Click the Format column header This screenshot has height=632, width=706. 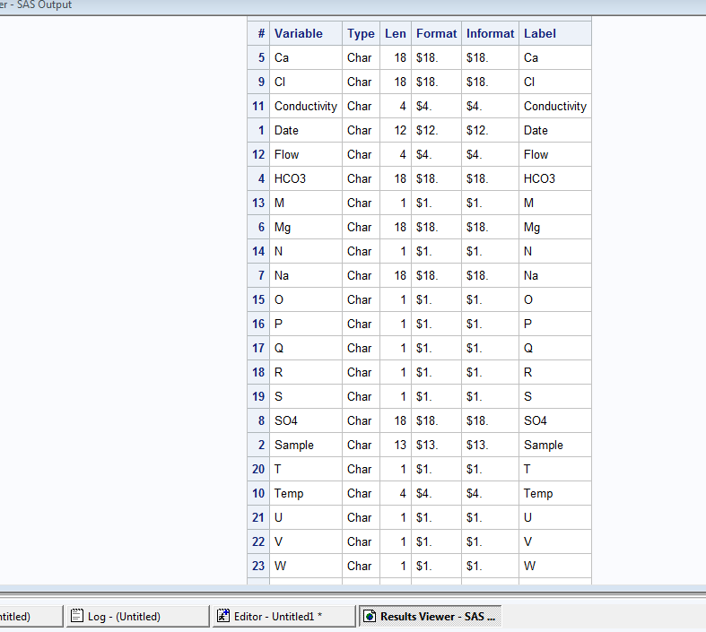point(436,33)
